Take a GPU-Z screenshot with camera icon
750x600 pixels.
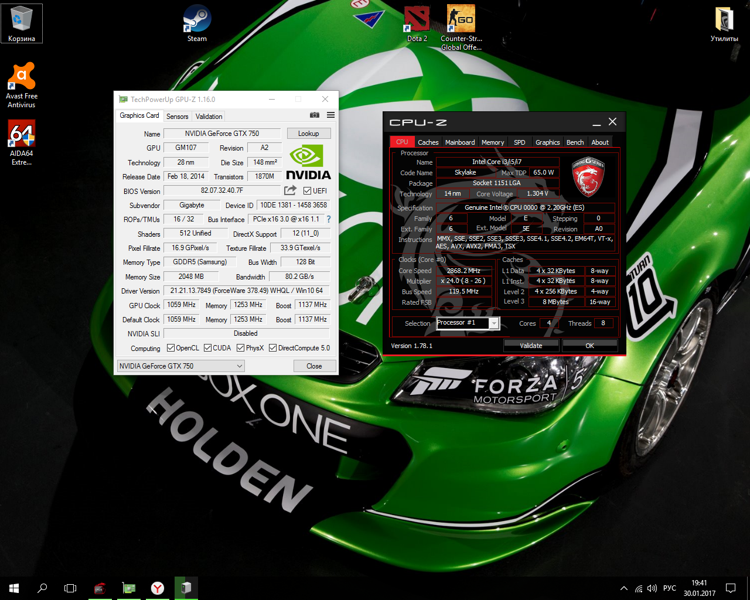[x=315, y=115]
